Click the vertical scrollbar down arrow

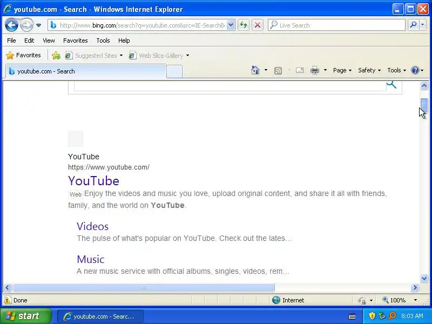(424, 278)
